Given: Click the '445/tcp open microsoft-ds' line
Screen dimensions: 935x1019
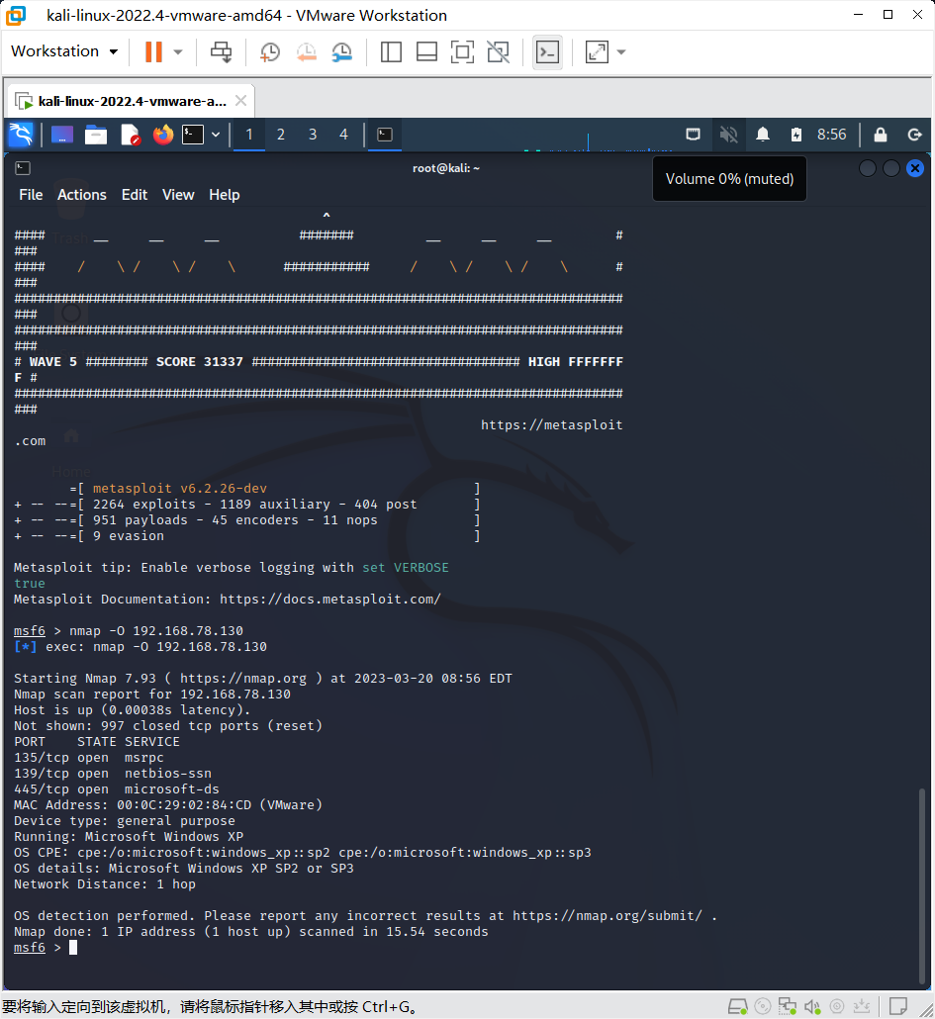Looking at the screenshot, I should tap(117, 788).
